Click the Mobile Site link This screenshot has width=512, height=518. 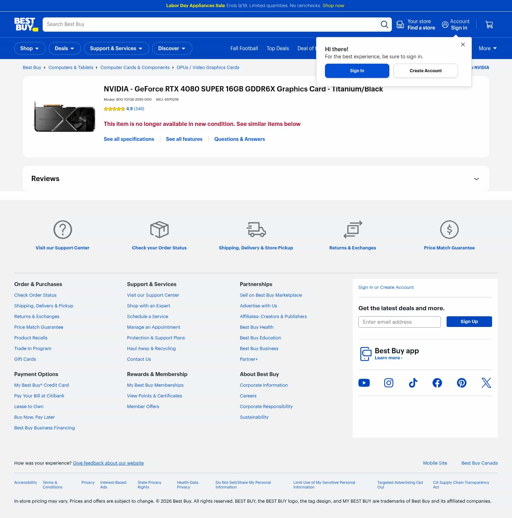[435, 463]
